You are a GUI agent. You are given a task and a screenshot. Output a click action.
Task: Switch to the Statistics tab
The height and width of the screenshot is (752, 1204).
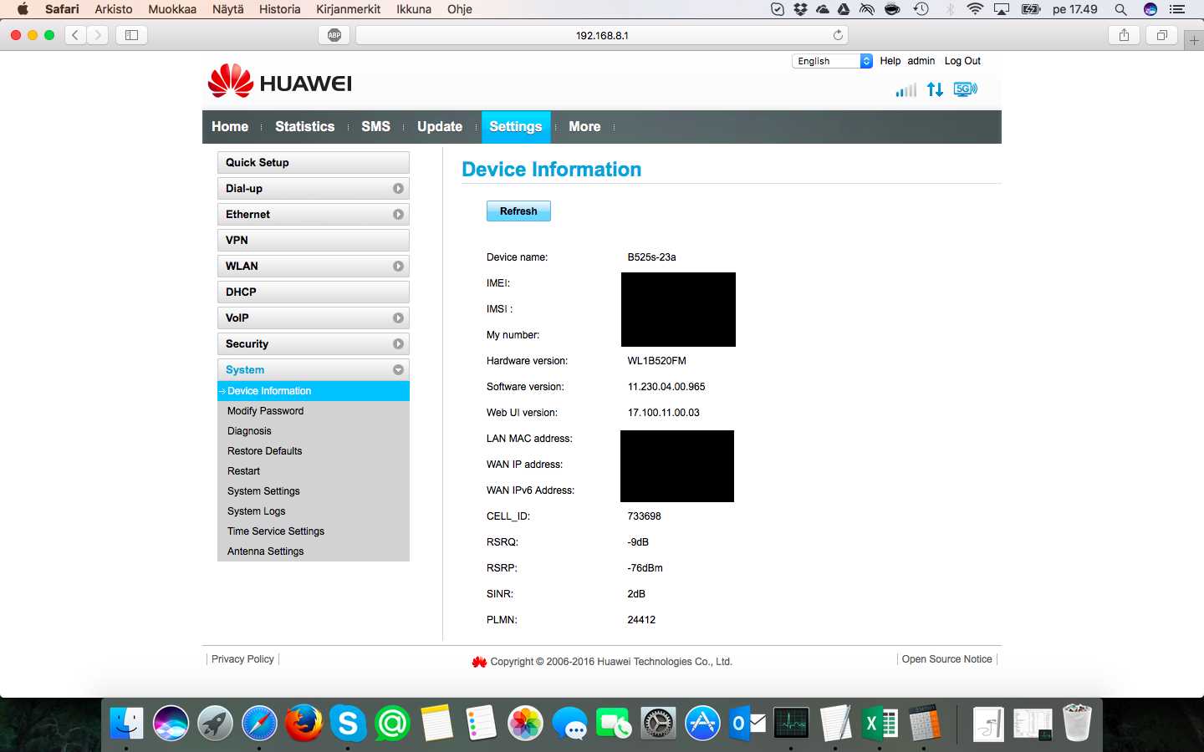(304, 127)
